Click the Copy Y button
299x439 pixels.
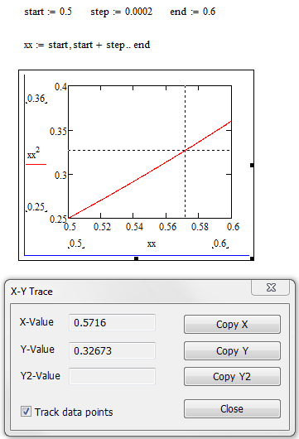tap(232, 350)
